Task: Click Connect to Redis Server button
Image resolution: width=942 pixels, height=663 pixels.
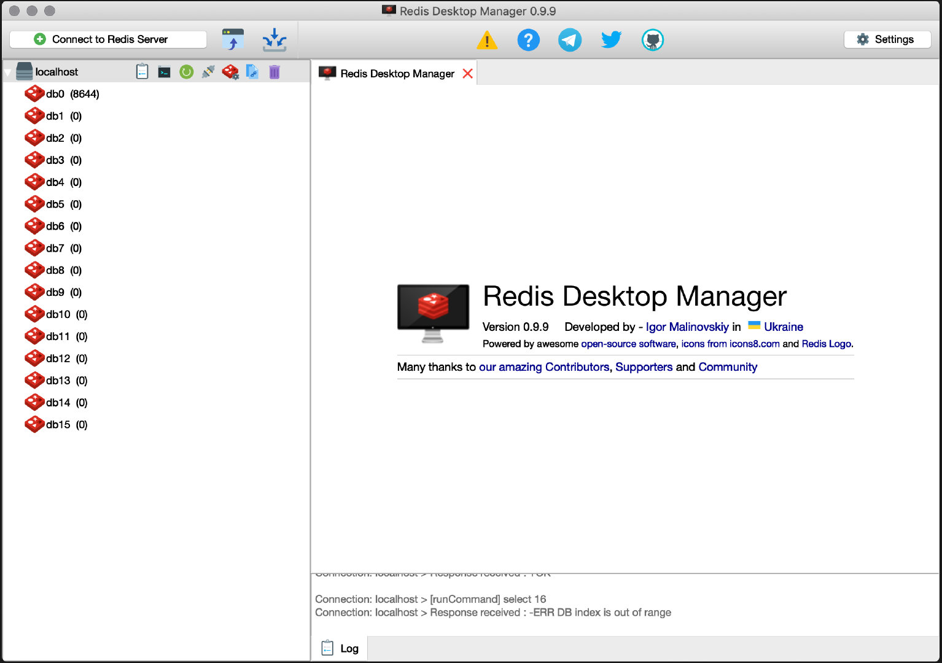Action: tap(108, 39)
